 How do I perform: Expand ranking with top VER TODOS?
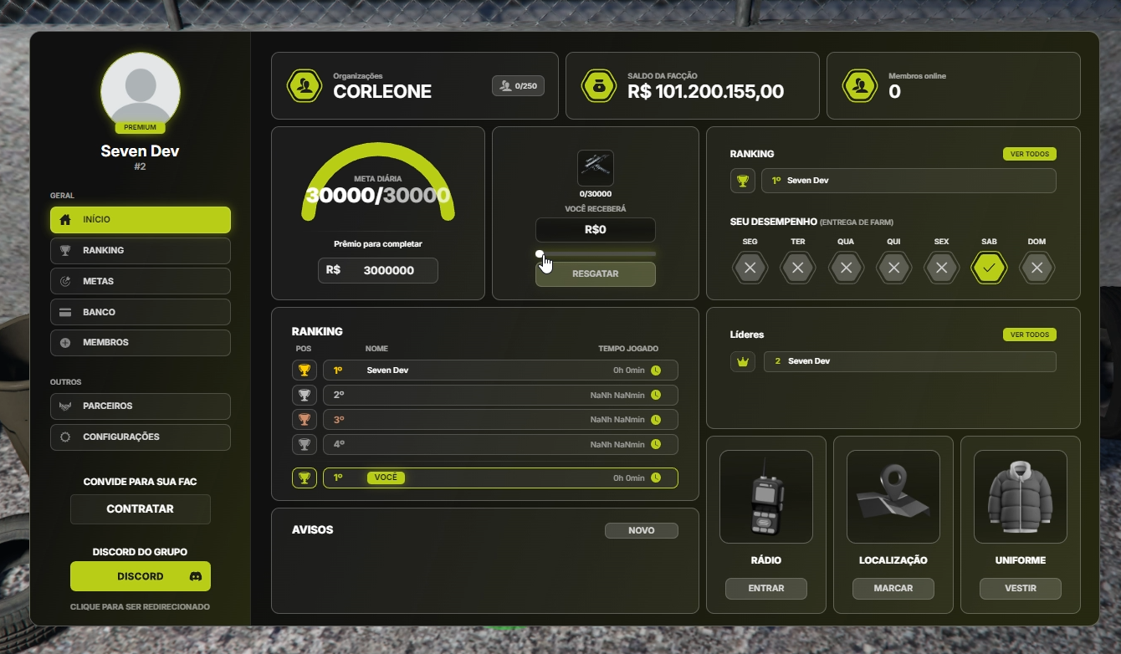tap(1029, 154)
